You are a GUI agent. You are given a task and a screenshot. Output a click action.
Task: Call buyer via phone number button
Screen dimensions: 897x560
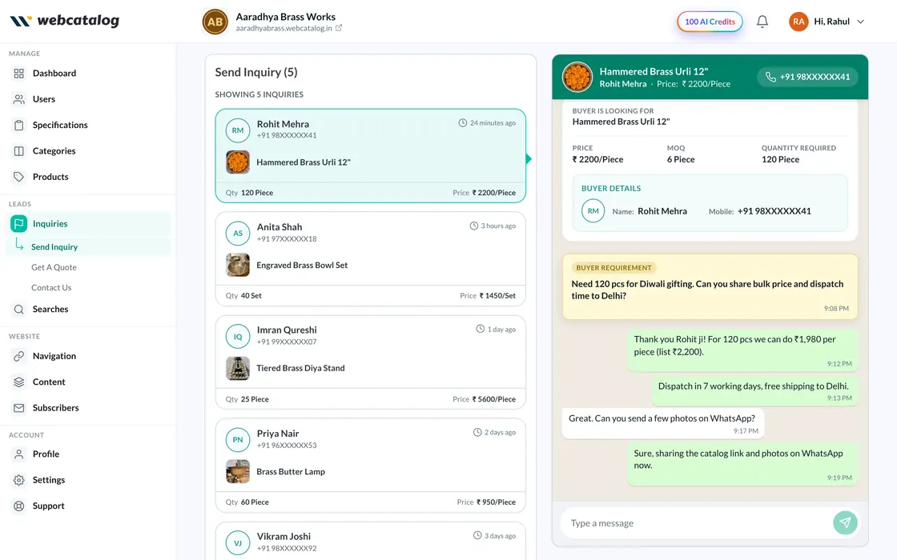807,77
